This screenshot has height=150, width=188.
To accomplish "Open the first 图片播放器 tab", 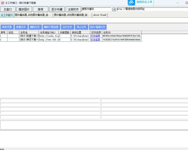I will click(x=33, y=15).
